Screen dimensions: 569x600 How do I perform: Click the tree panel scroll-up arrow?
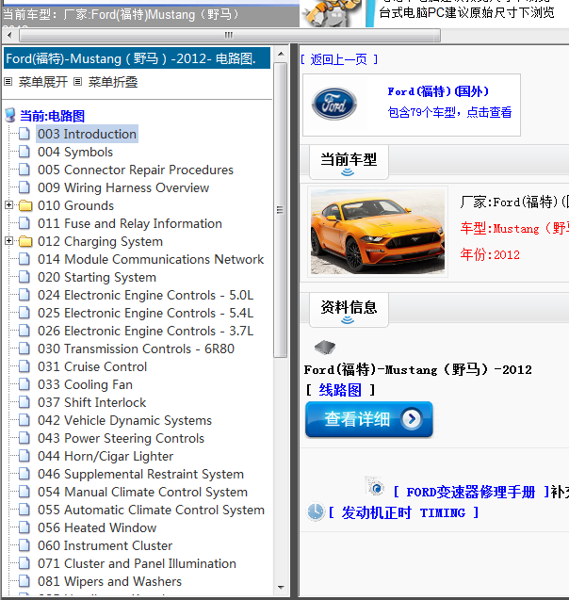281,54
